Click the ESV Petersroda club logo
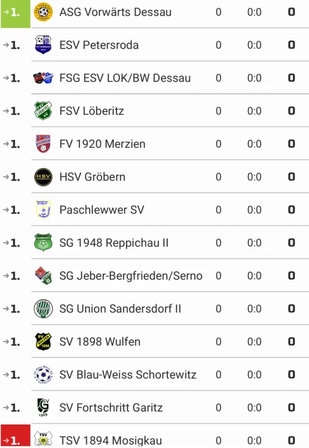309x448 pixels. (43, 45)
